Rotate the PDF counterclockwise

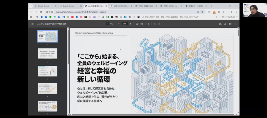pos(142,24)
